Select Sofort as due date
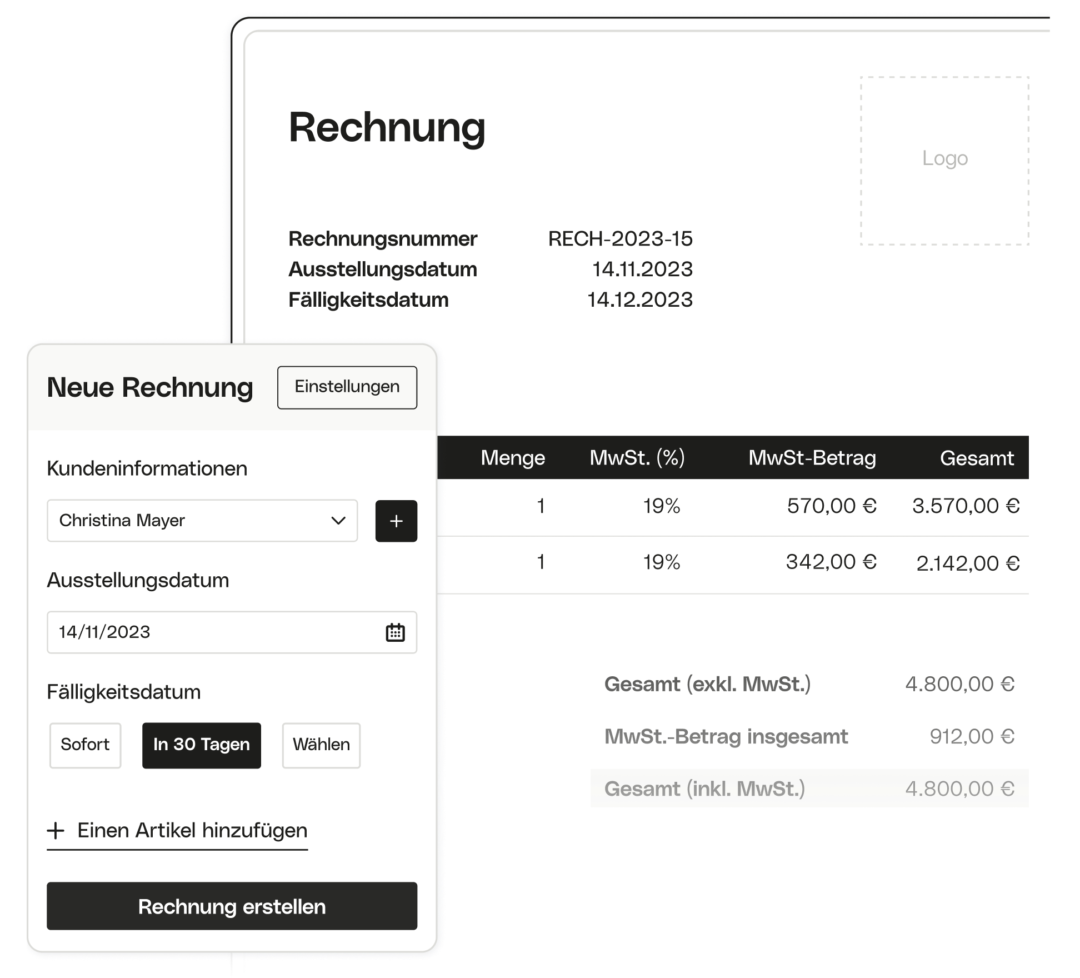1080x978 pixels. pos(85,745)
